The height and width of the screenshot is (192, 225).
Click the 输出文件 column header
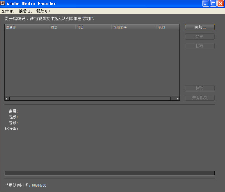[134, 27]
